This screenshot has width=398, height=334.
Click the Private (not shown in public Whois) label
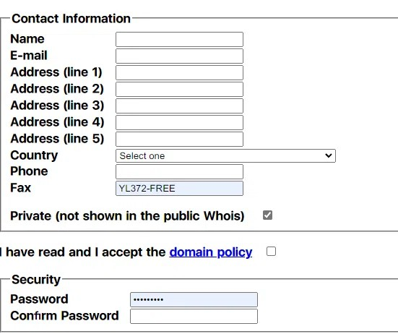tap(127, 216)
